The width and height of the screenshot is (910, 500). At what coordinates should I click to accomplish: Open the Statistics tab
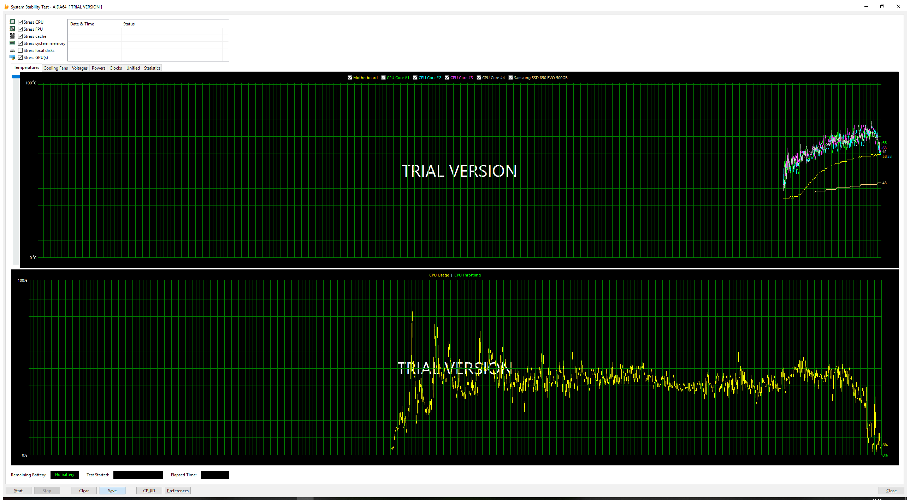tap(152, 68)
